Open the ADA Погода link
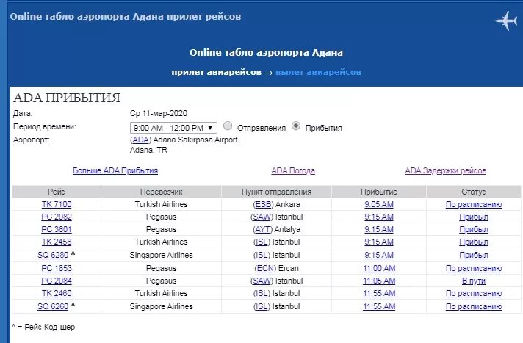Image resolution: width=523 pixels, height=343 pixels. pos(293,170)
